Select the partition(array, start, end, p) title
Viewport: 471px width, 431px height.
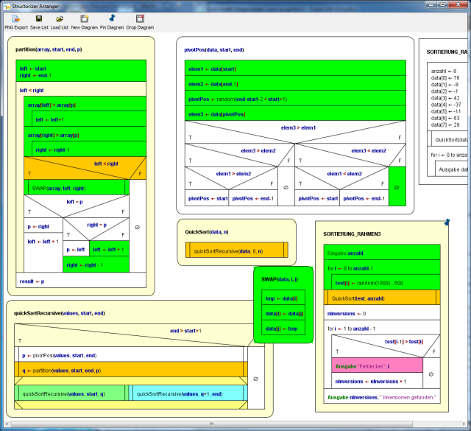coord(49,49)
